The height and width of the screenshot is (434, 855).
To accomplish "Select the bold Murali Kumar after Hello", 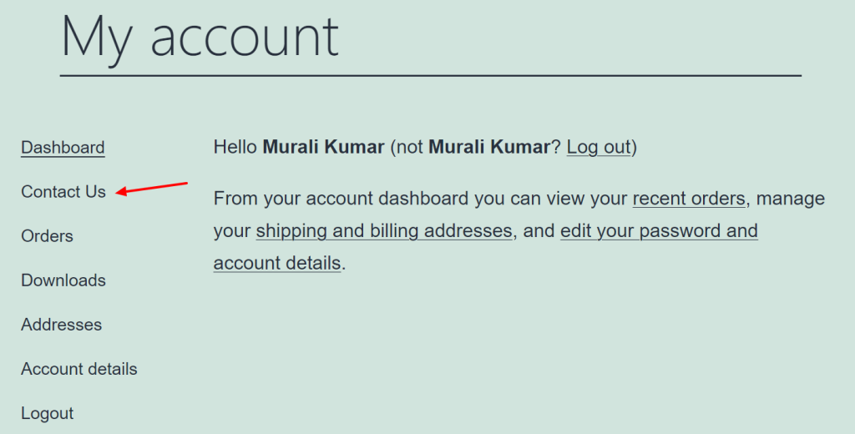I will click(x=323, y=147).
